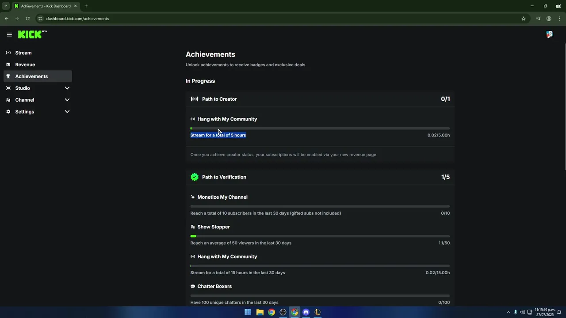Open the user avatar menu at top right

[549, 34]
